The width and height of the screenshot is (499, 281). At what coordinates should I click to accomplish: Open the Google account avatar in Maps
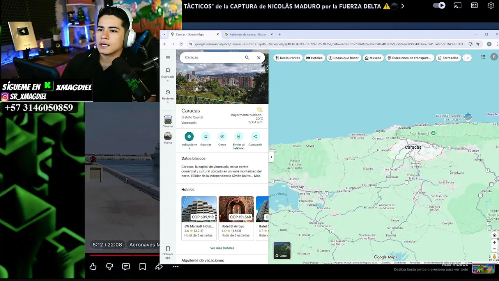click(494, 57)
